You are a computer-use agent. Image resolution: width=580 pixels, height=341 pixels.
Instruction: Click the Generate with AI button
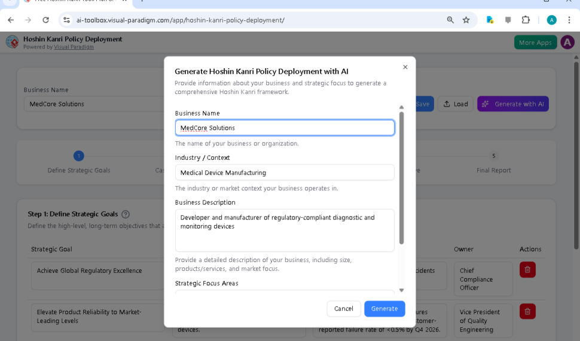click(x=512, y=104)
